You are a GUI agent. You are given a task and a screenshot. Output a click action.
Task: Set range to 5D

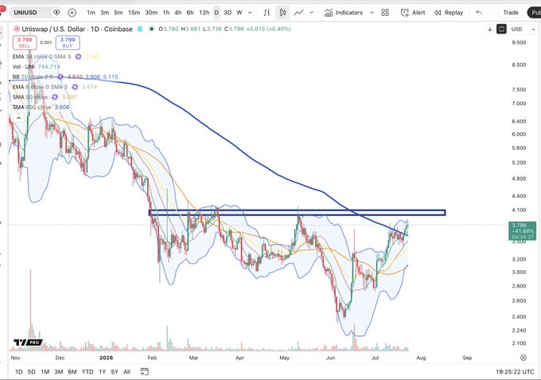point(31,372)
